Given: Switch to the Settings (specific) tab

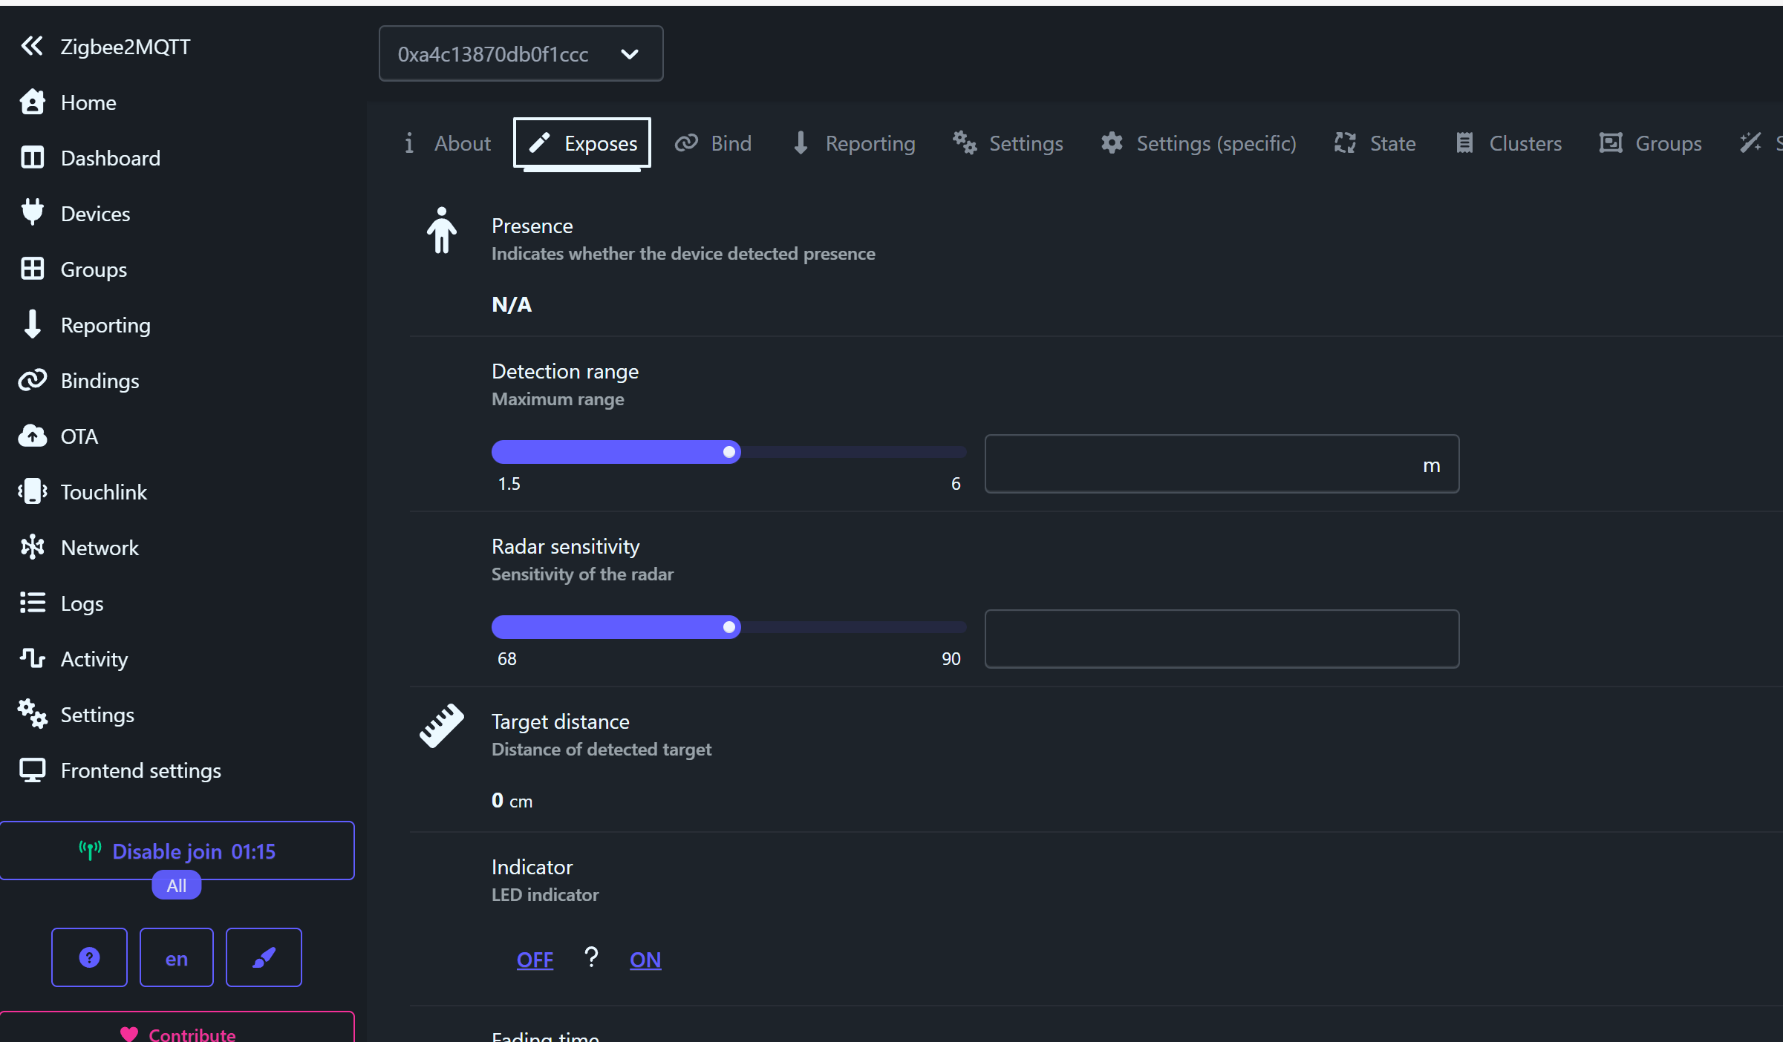Looking at the screenshot, I should pos(1199,143).
